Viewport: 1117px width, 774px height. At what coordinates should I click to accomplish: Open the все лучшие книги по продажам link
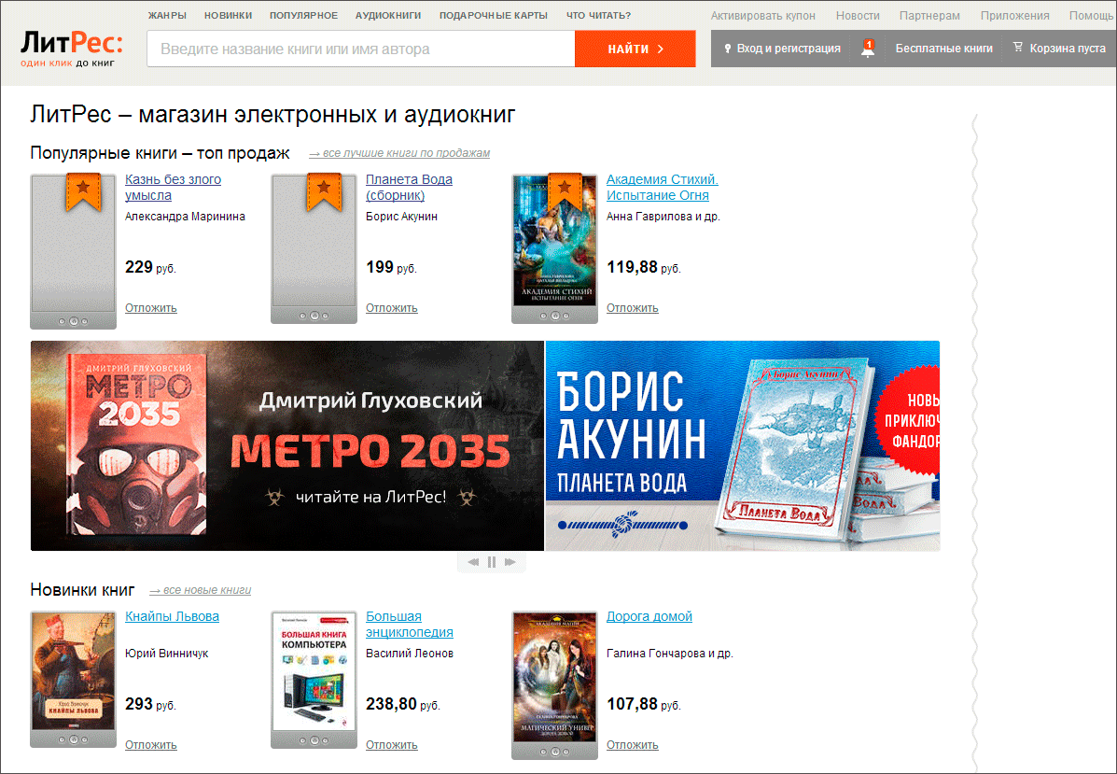pos(399,153)
